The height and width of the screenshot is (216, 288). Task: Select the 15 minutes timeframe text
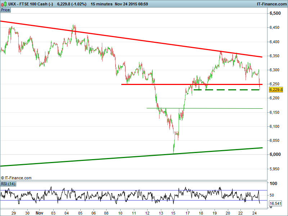click(101, 4)
